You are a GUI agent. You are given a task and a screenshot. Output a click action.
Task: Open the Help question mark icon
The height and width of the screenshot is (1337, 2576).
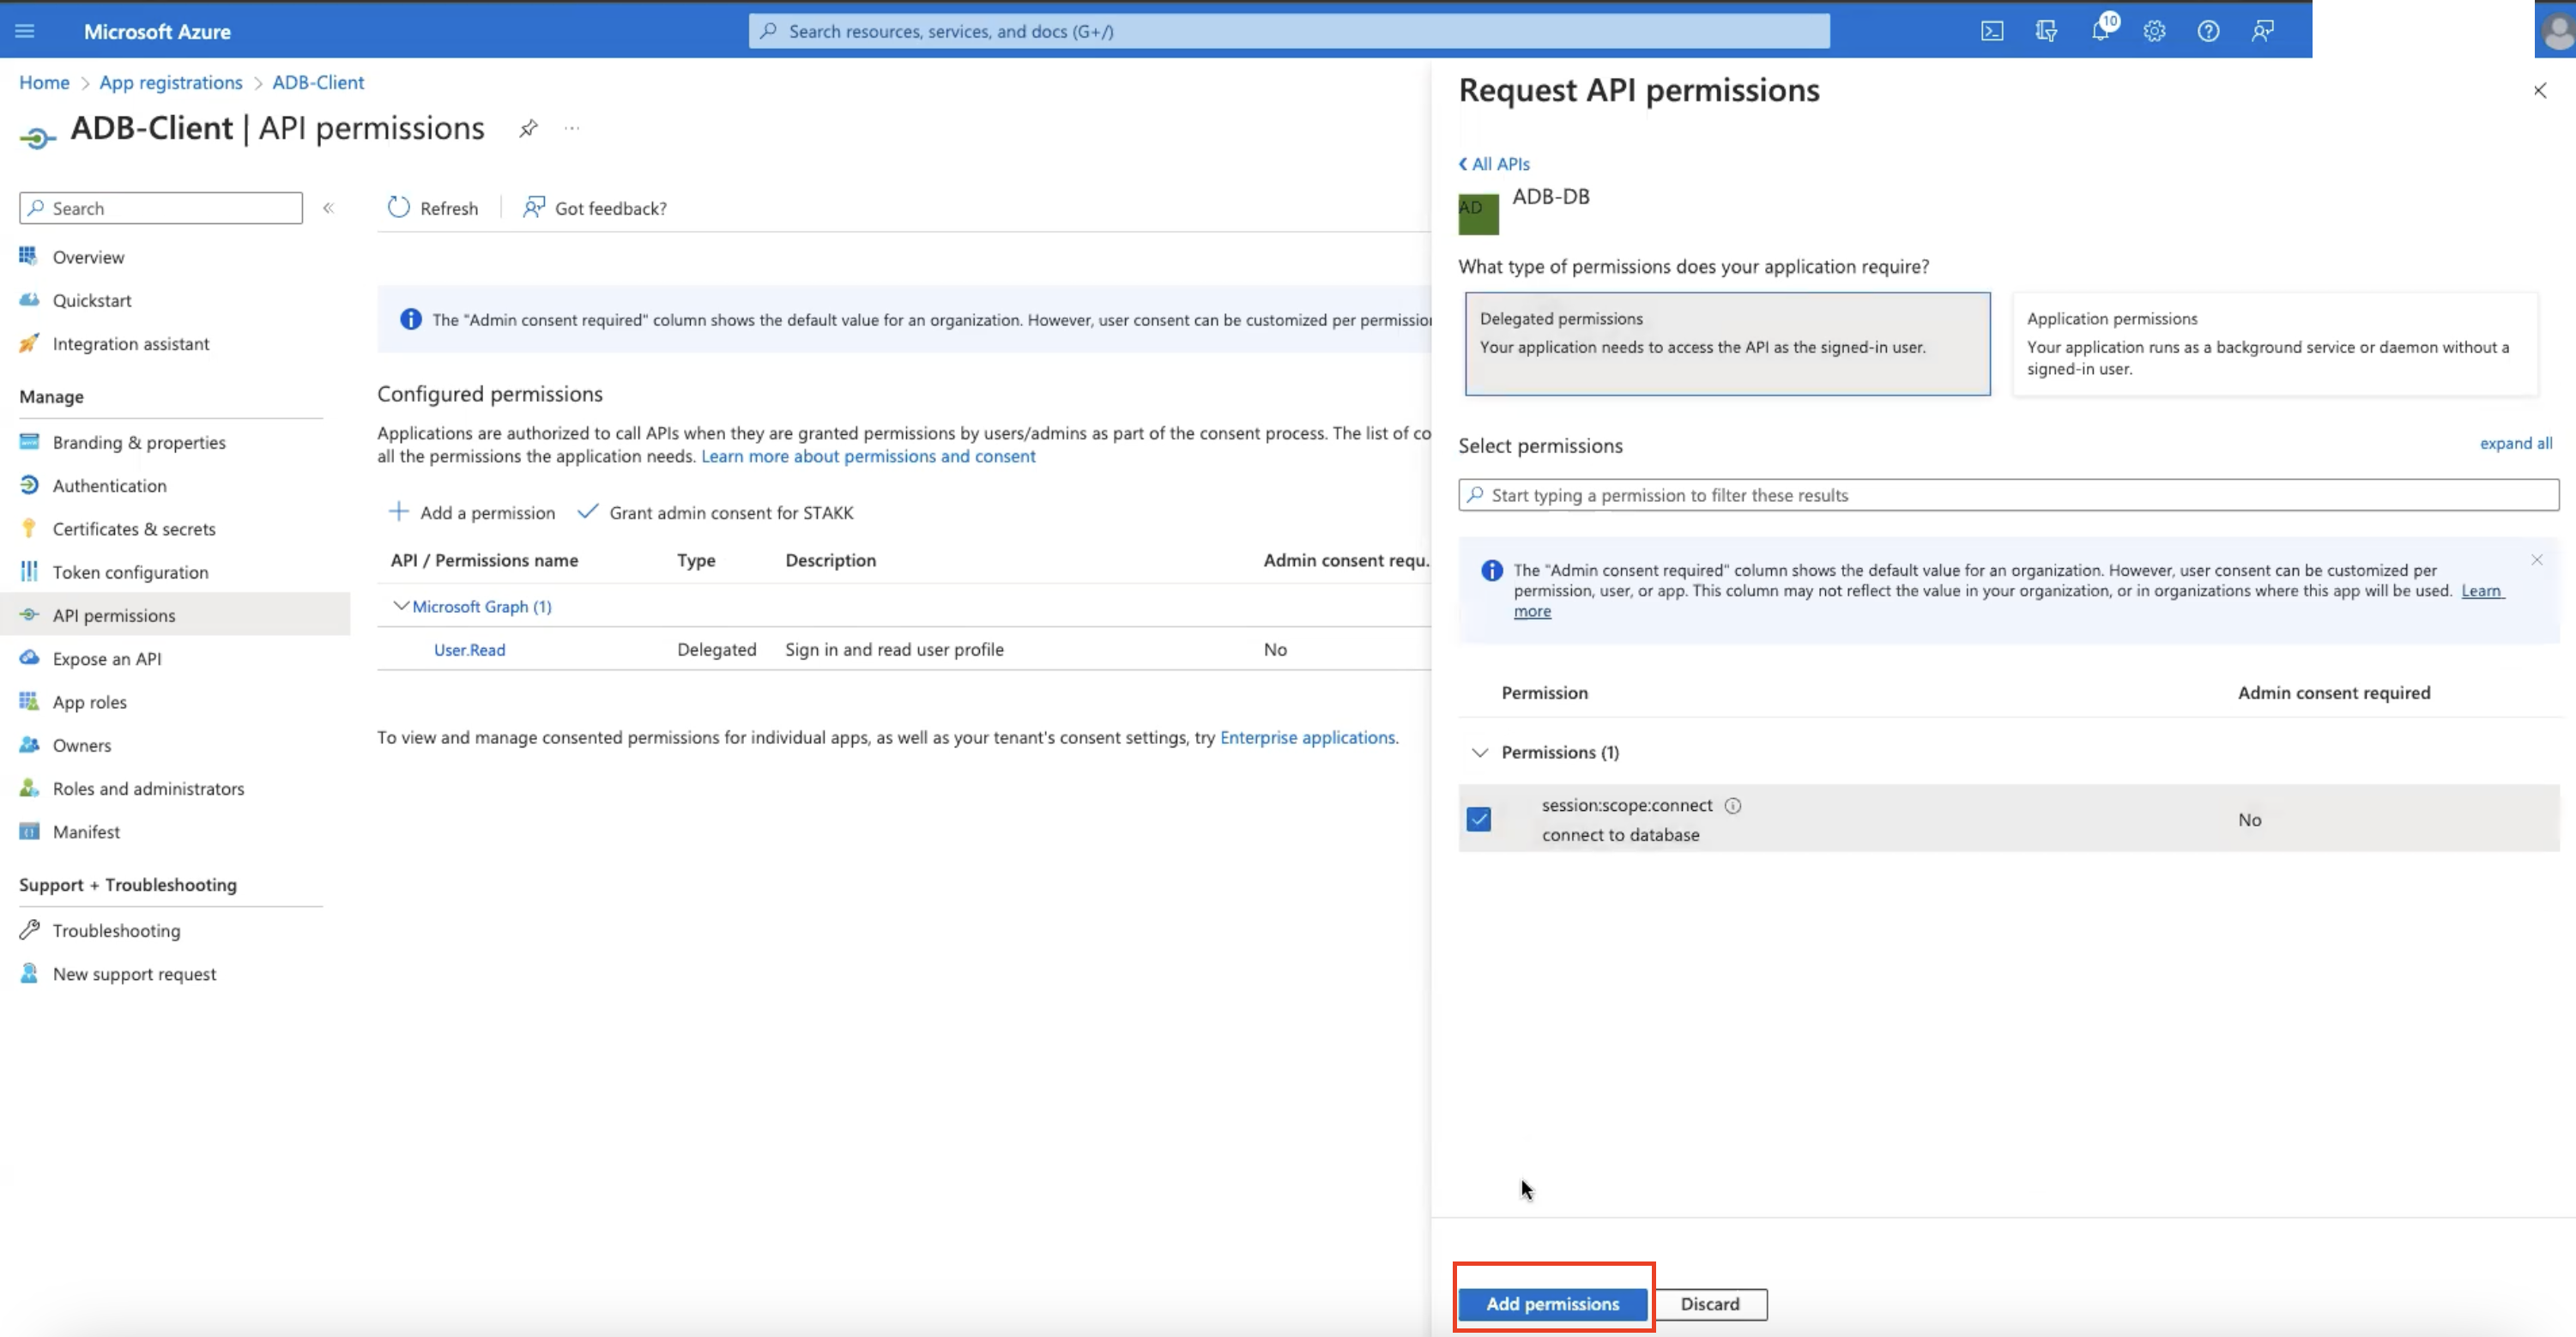2209,30
